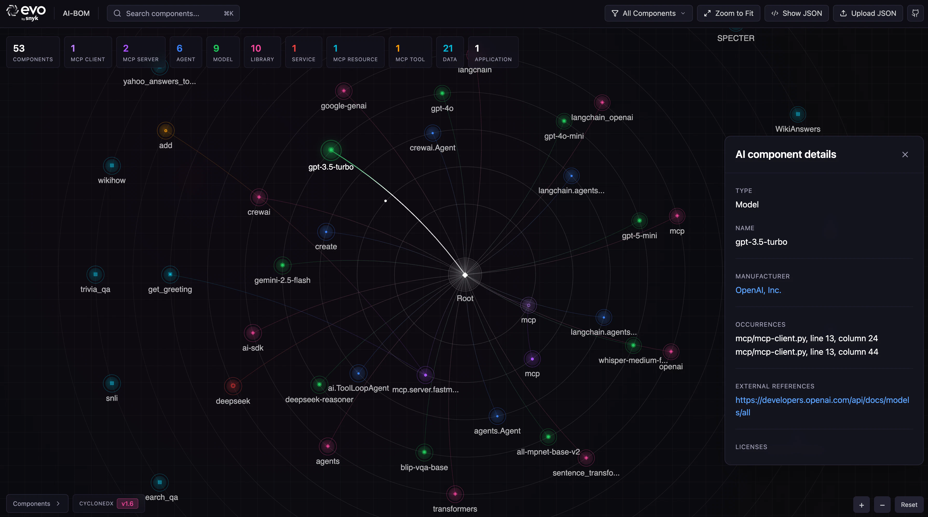Click the trivia_qa data node

[x=95, y=274]
